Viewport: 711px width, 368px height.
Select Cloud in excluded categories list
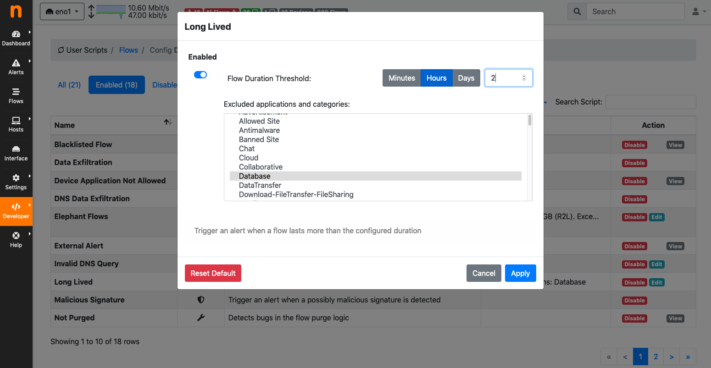click(249, 158)
